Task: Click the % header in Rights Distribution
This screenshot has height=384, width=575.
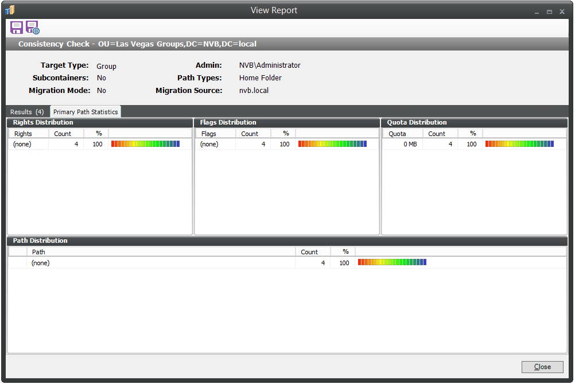Action: point(96,134)
